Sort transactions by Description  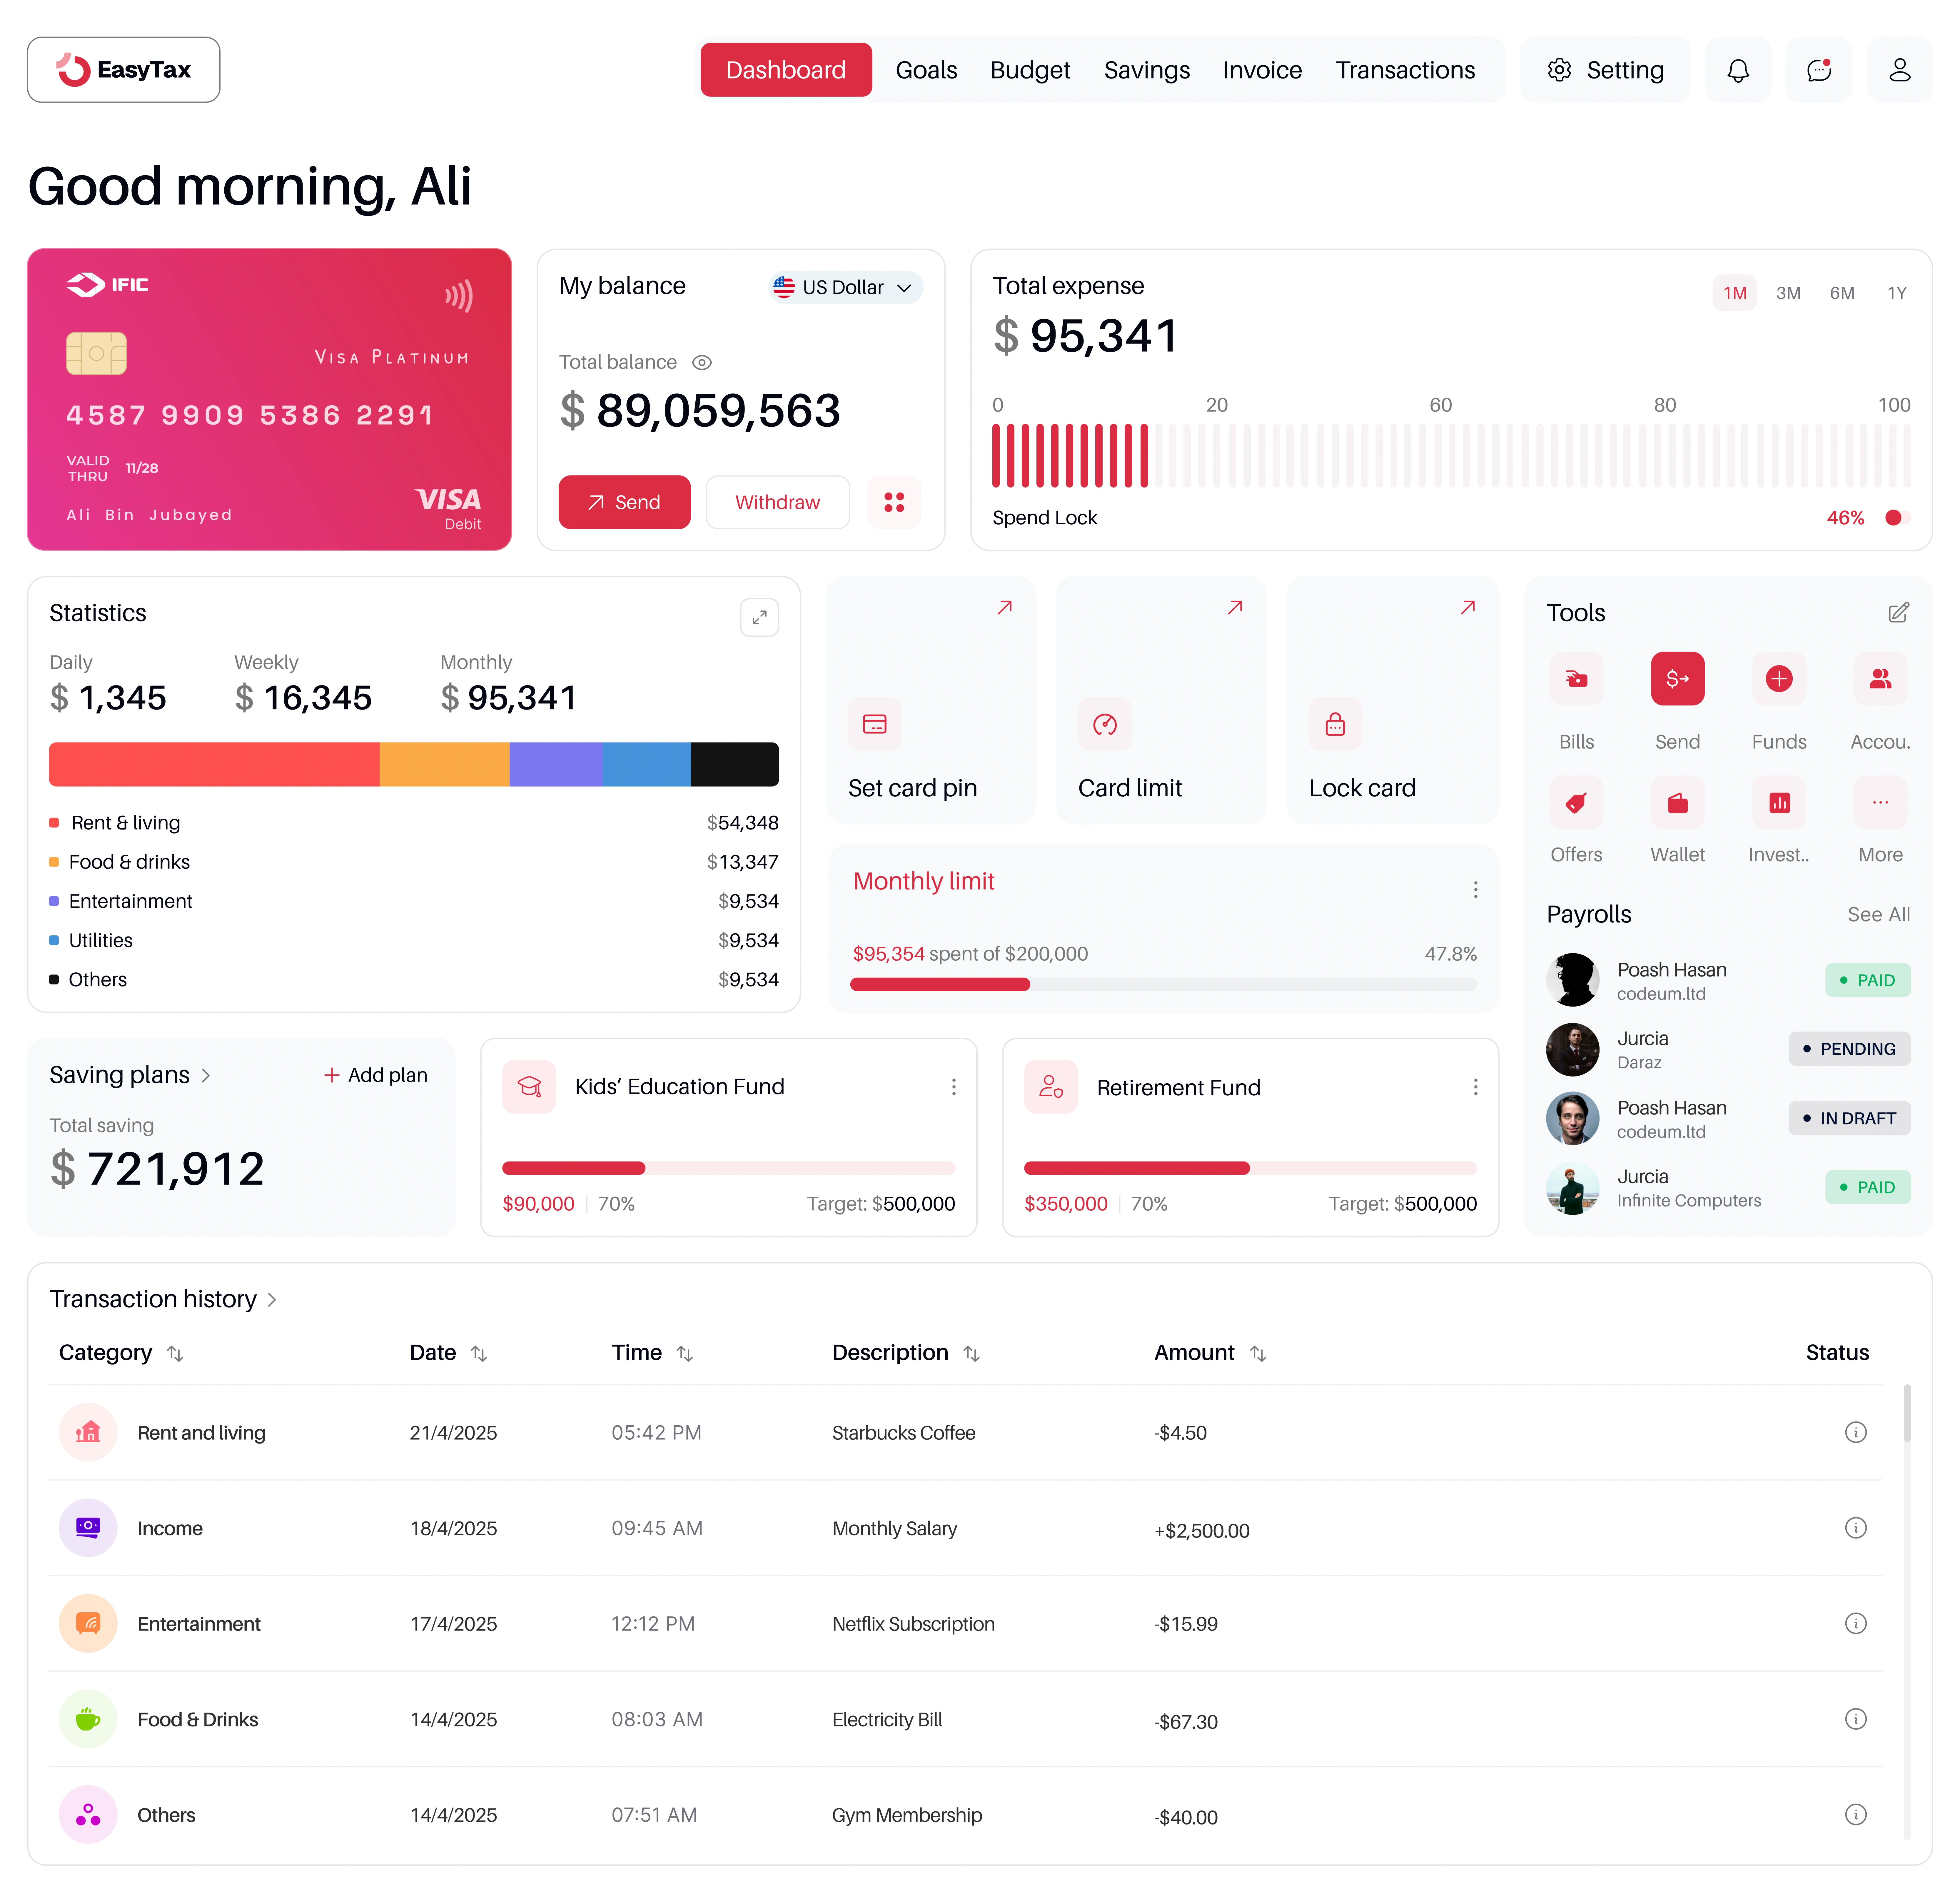pos(971,1354)
